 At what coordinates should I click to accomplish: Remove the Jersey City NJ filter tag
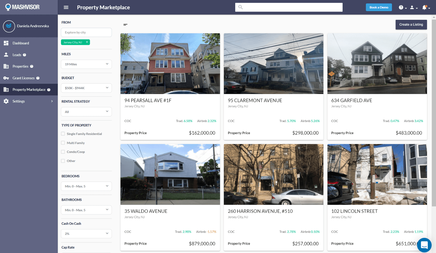[x=87, y=42]
